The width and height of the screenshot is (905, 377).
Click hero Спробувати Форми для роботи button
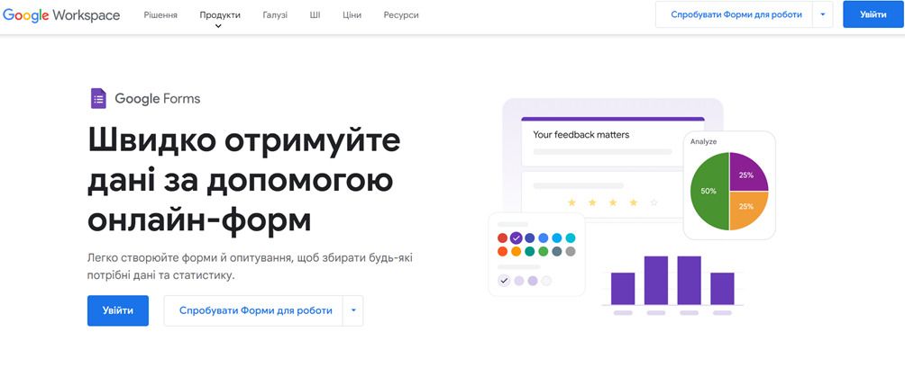click(255, 310)
